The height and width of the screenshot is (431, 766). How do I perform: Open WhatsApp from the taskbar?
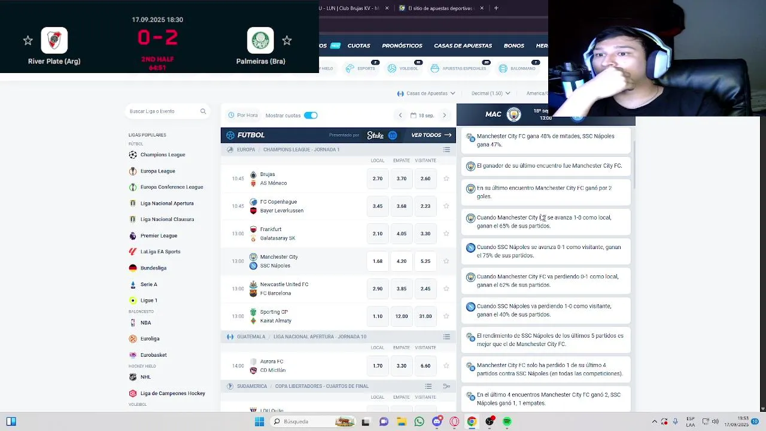[x=419, y=421]
